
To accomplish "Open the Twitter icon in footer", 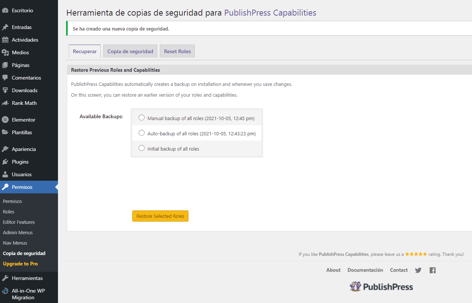I will click(418, 270).
